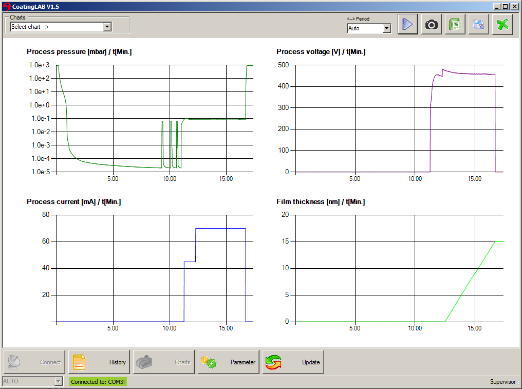Click the CoatingLAB app icon in title bar

point(7,6)
